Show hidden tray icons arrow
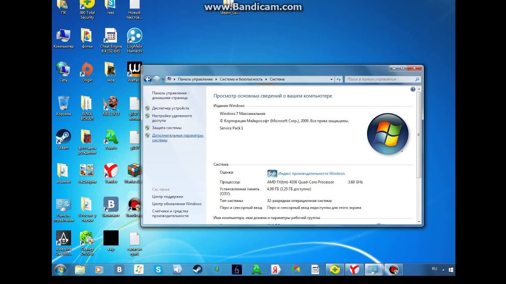Viewport: 506px width, 284px height. coord(443,270)
